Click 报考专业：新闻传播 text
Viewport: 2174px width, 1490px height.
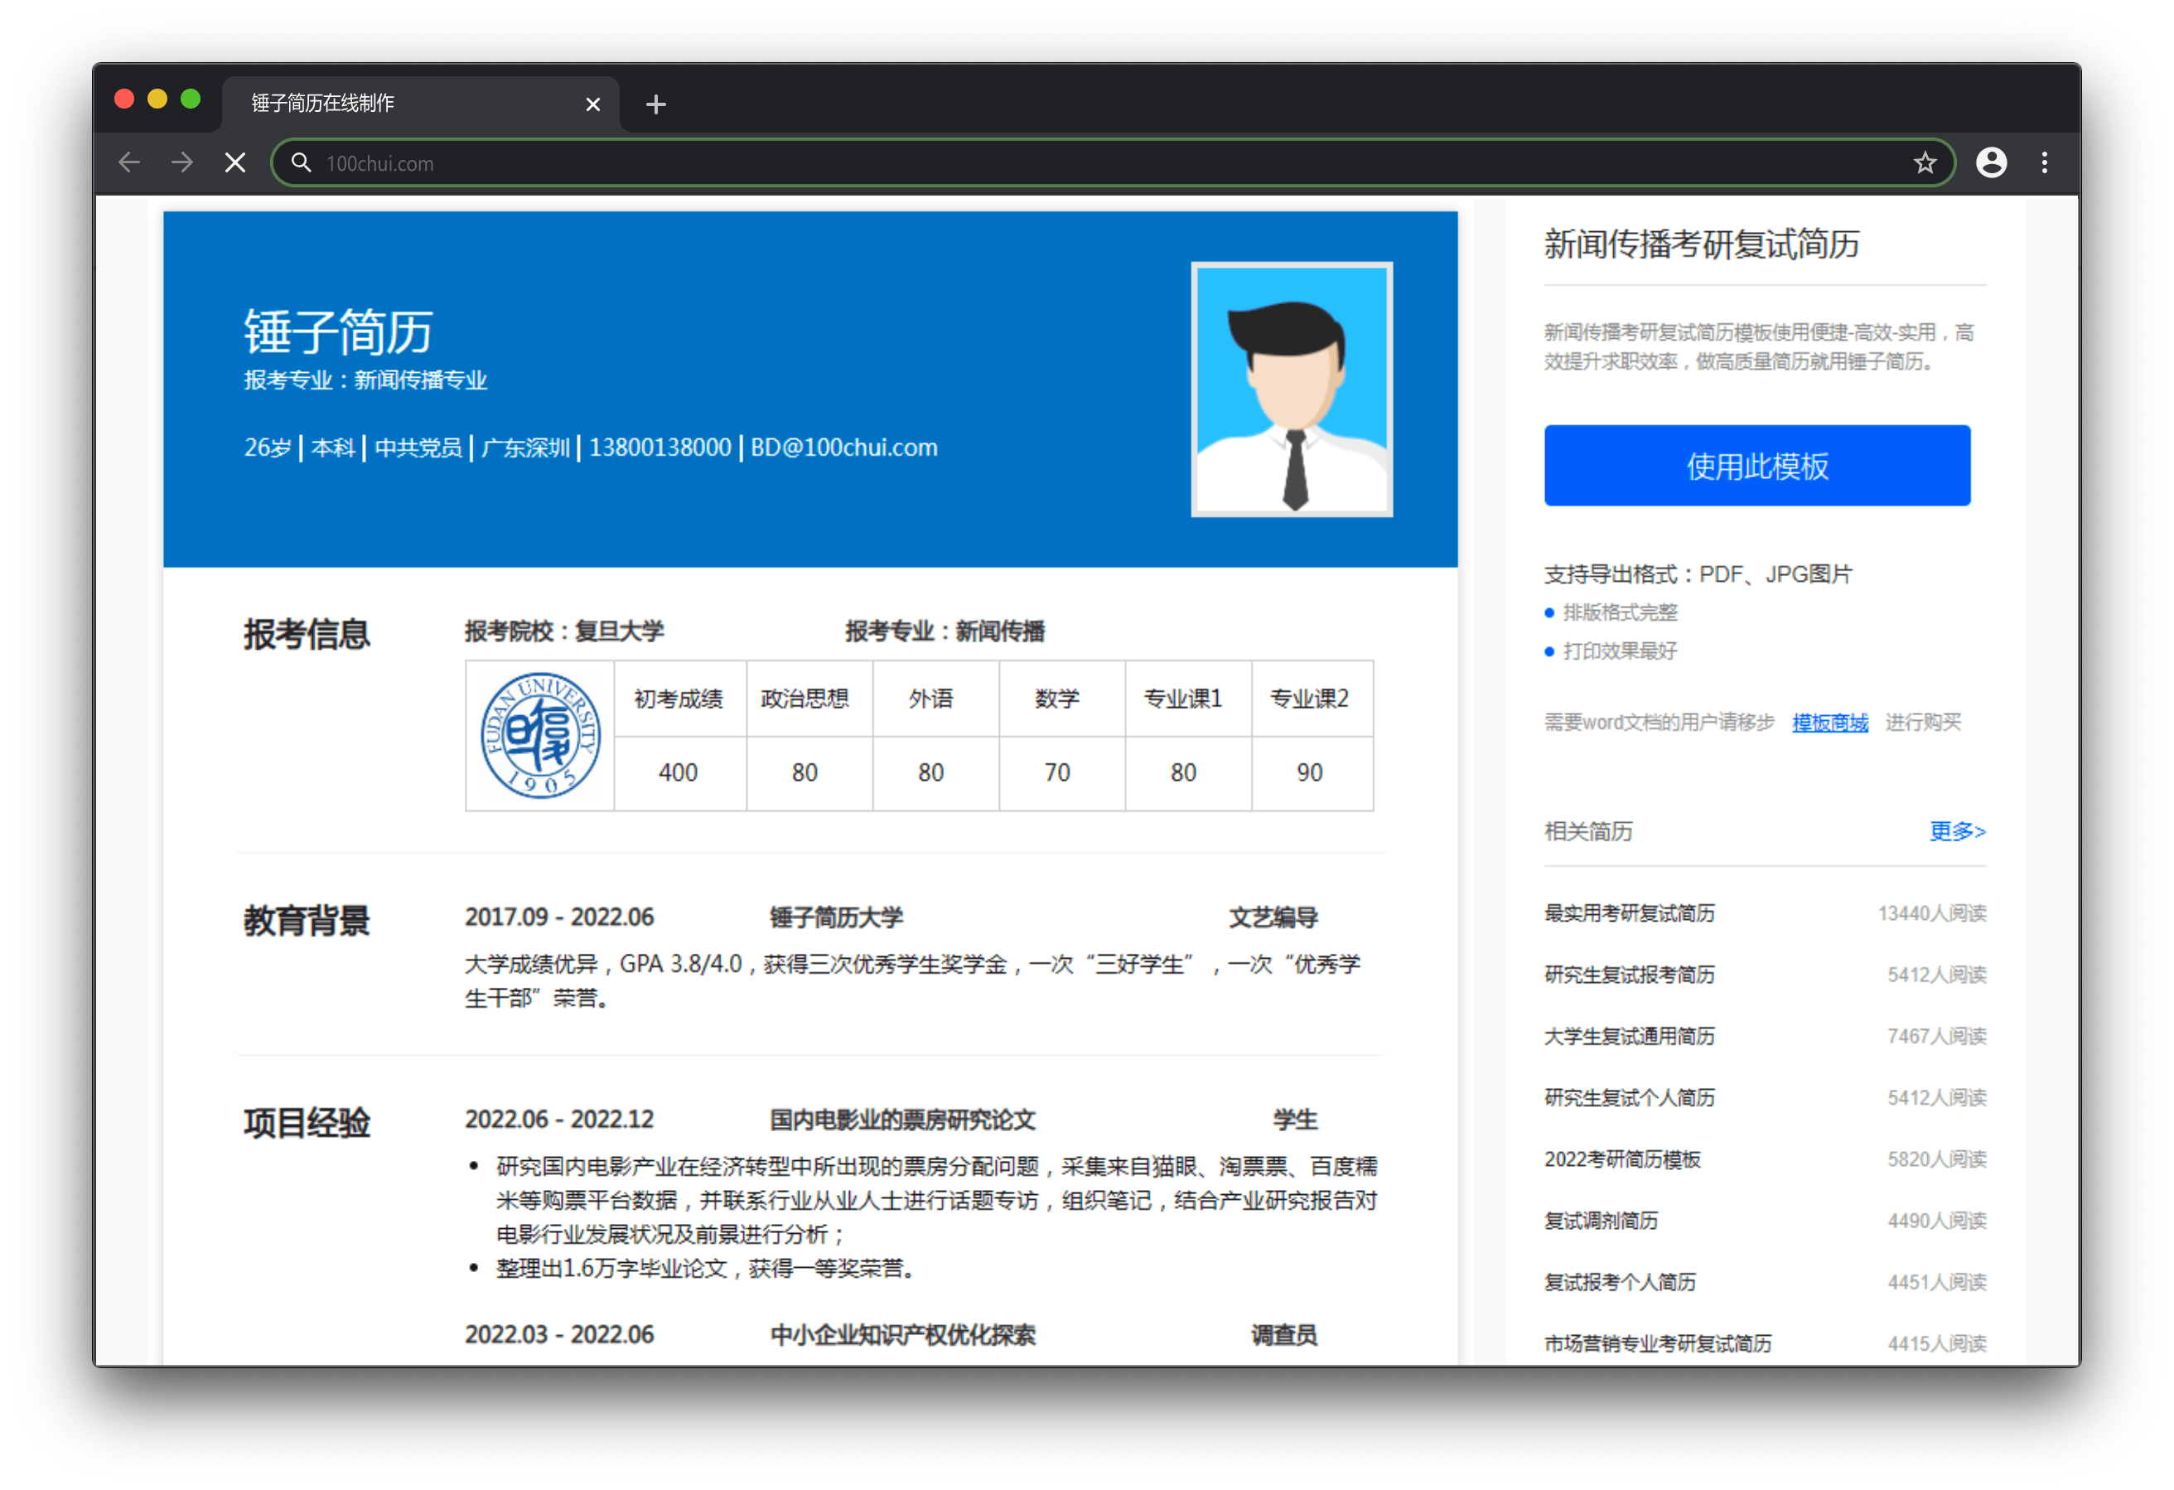pyautogui.click(x=944, y=631)
